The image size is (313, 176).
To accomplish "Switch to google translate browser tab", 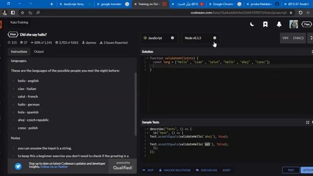I will coord(113,4).
